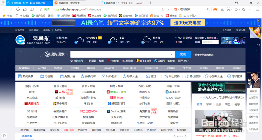Open the browser hamburger menu
The image size is (262, 140).
(258, 9)
